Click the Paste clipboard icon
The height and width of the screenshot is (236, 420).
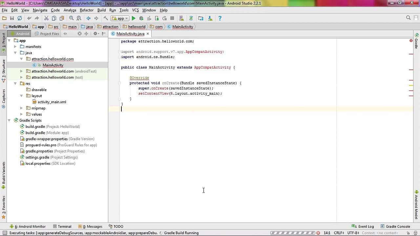[x=61, y=18]
